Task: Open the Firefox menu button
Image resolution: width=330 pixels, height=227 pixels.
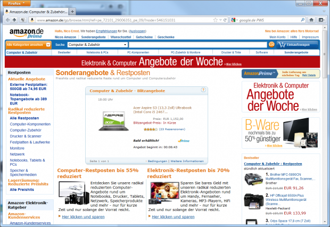Action: [x=16, y=3]
